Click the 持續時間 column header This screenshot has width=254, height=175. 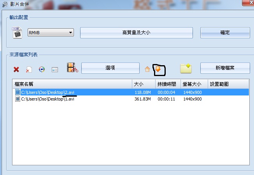click(x=168, y=84)
